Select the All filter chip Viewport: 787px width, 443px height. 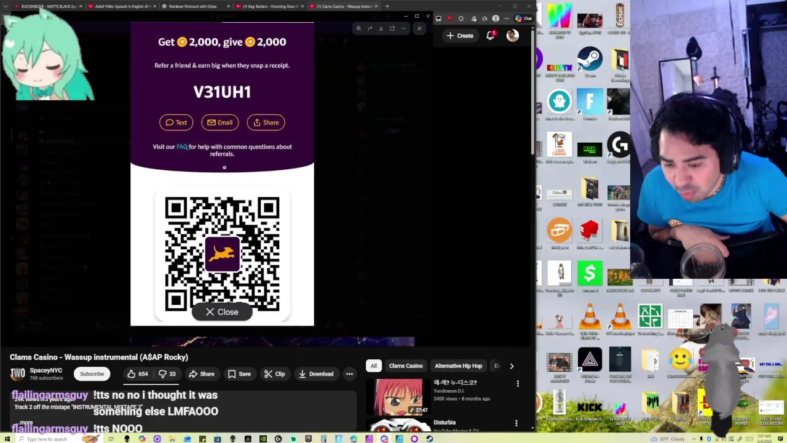click(x=373, y=366)
